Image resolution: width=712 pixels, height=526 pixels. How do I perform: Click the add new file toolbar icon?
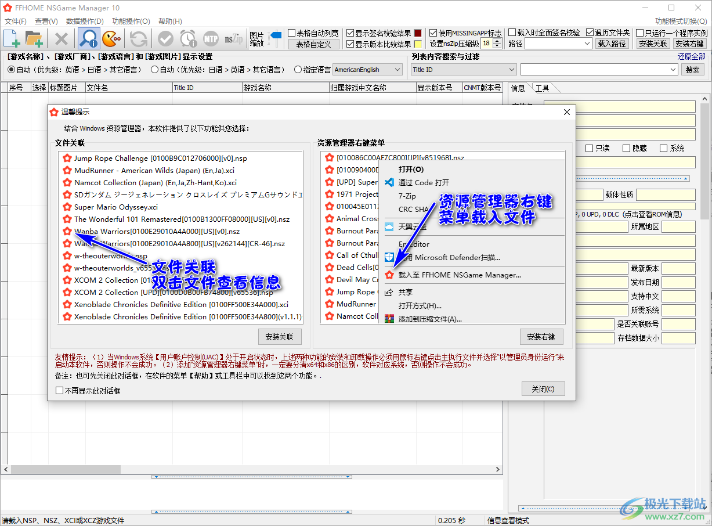coord(12,39)
